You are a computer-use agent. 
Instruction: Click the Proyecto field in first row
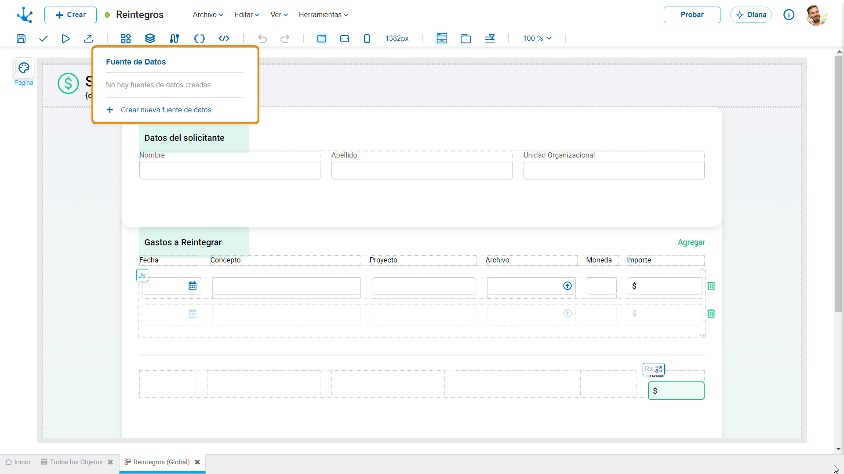click(424, 286)
